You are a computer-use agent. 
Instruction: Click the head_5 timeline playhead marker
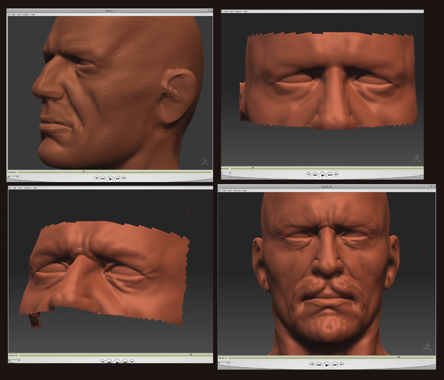point(83,172)
